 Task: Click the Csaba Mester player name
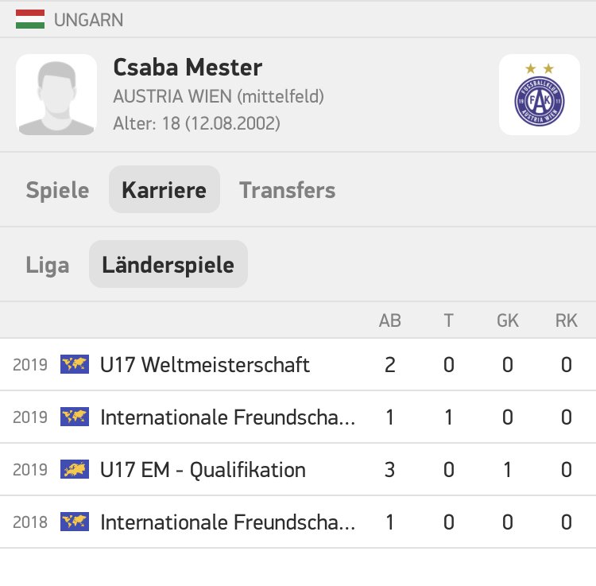pyautogui.click(x=188, y=68)
